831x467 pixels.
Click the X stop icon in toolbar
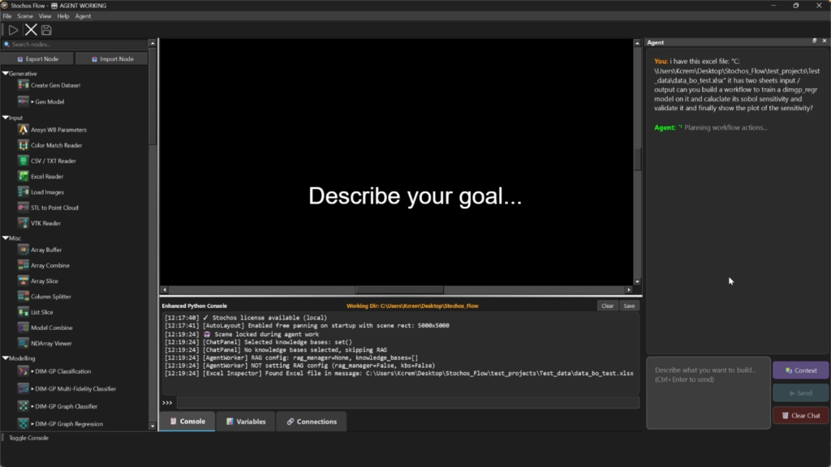click(x=31, y=30)
